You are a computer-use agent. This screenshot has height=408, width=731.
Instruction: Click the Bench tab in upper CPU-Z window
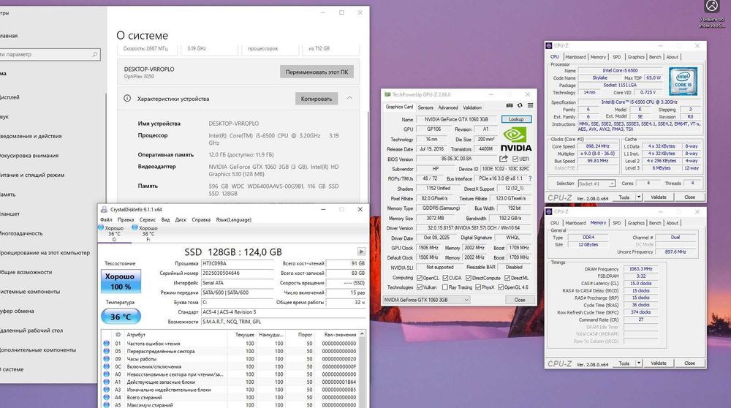(655, 57)
